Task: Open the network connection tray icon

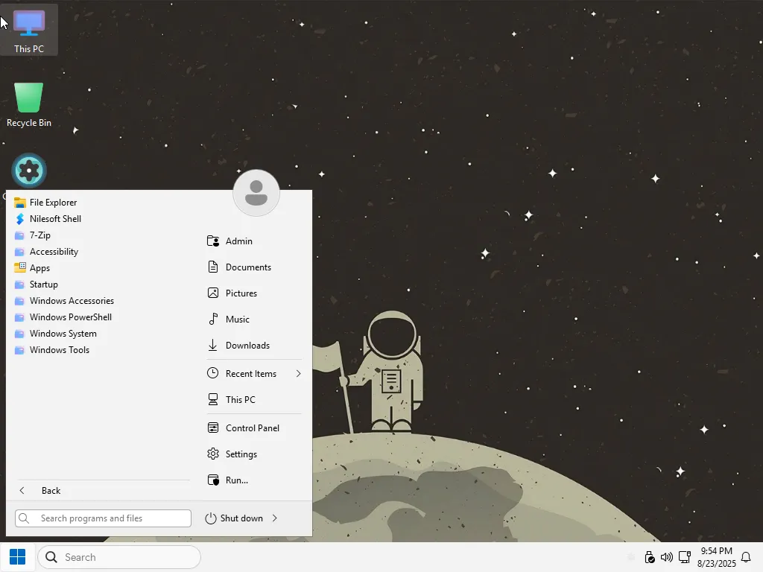Action: pyautogui.click(x=685, y=557)
